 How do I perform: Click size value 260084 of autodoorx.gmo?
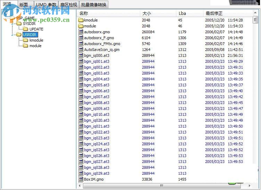[x=148, y=32]
